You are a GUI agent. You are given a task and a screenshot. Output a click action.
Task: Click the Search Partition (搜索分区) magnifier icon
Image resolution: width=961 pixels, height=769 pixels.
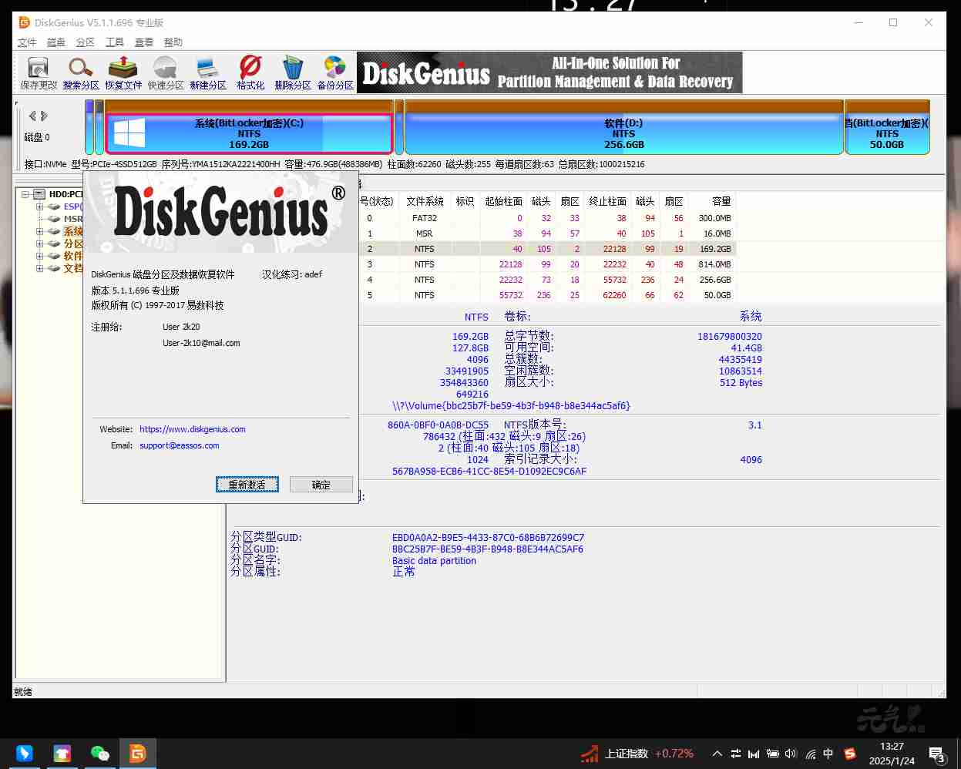tap(81, 72)
